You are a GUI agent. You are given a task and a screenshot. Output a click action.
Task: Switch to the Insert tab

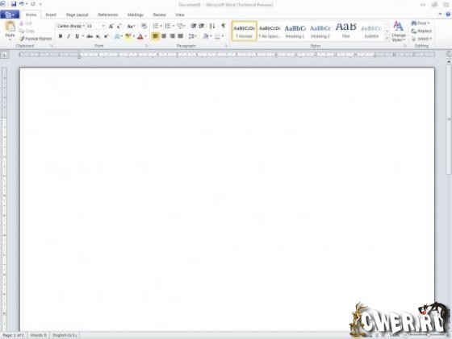point(51,14)
